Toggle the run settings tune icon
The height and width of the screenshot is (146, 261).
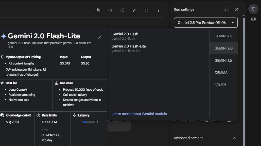(253, 9)
